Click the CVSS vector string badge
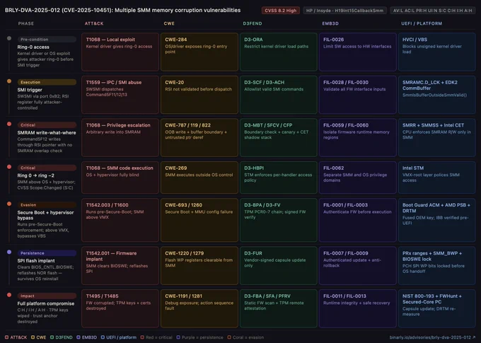 pos(432,11)
